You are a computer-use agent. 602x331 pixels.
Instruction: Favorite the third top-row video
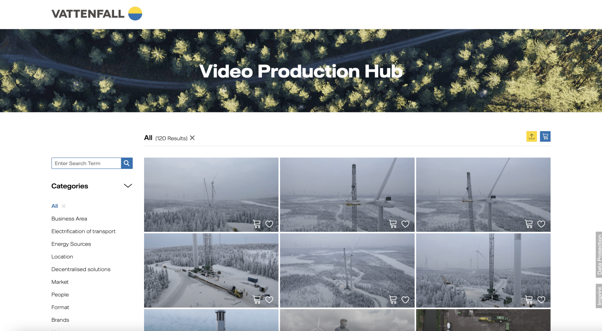pos(541,224)
